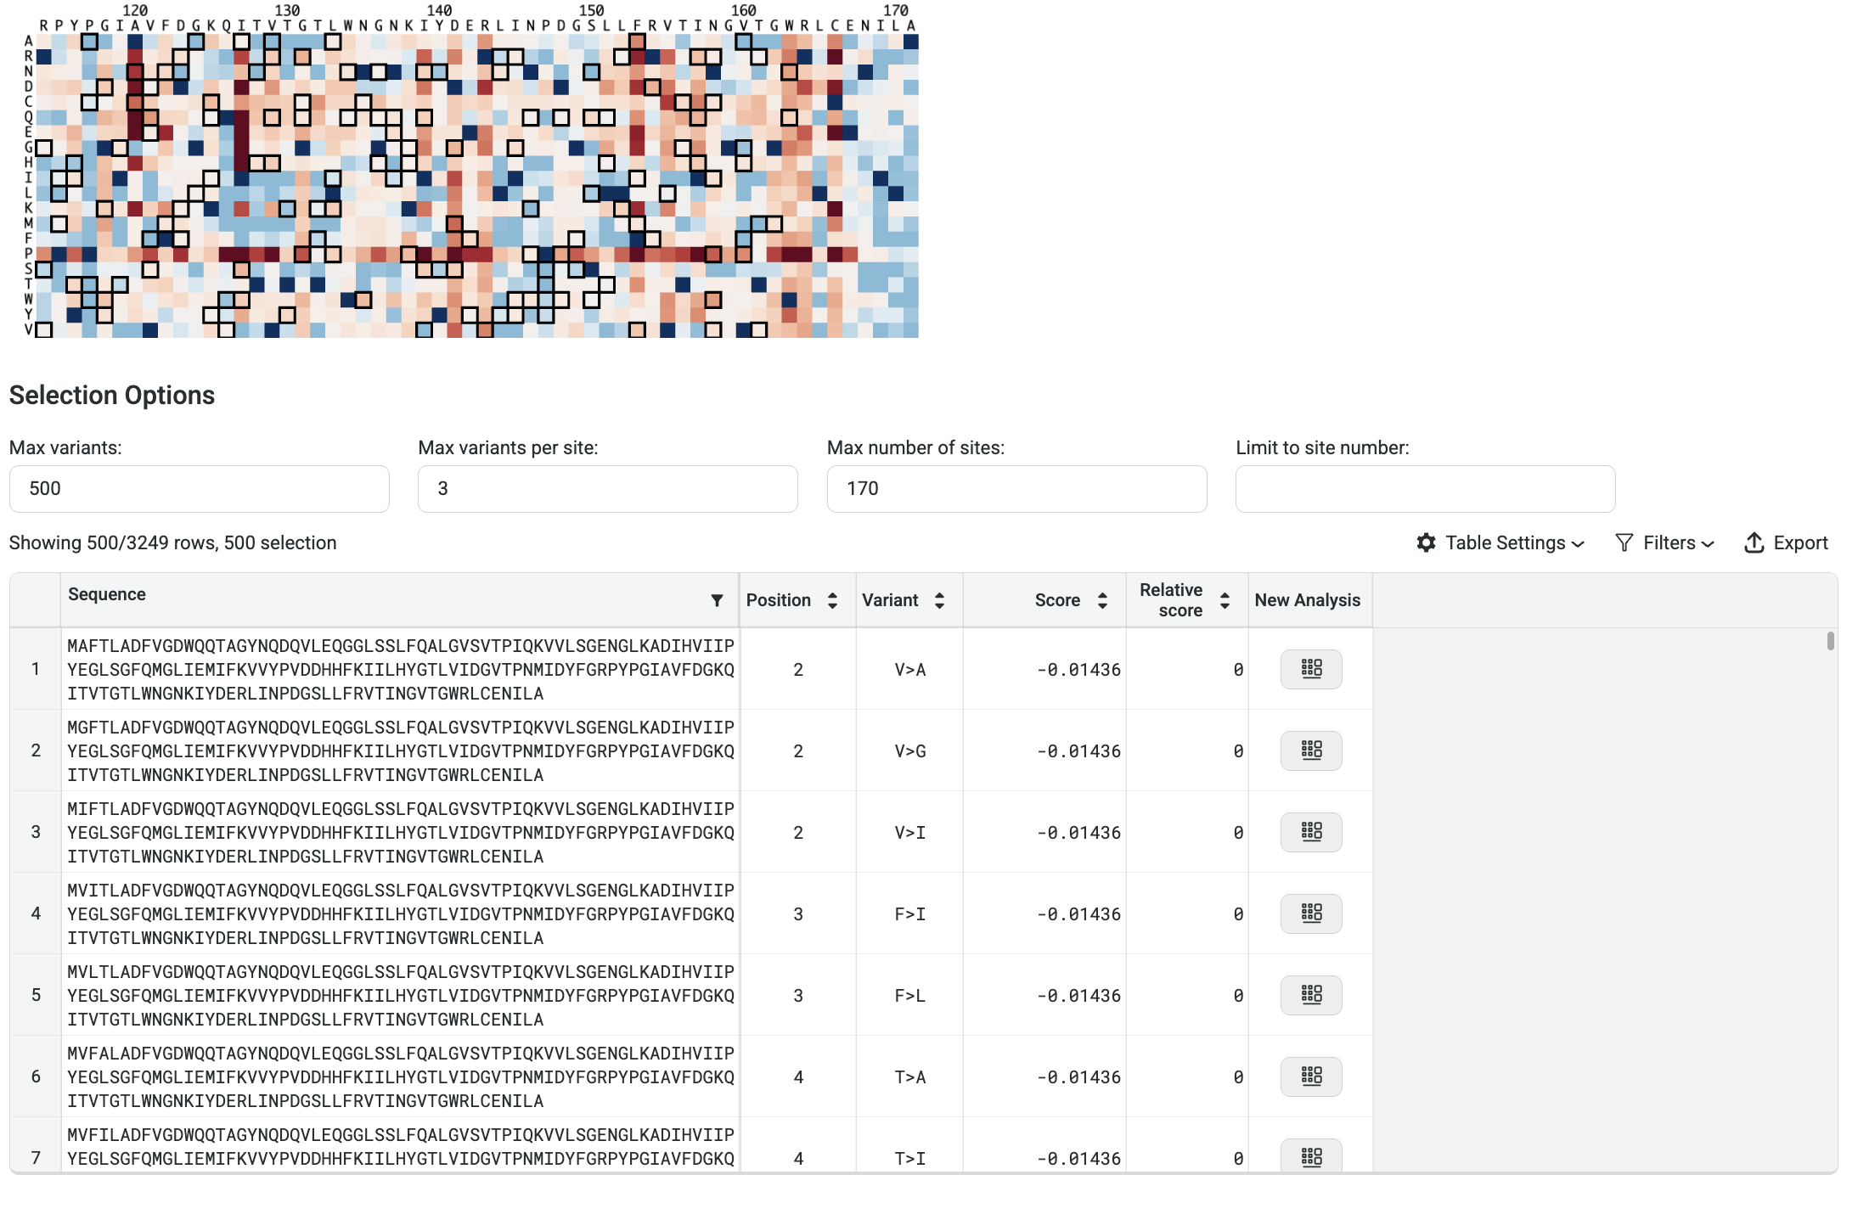This screenshot has width=1858, height=1231.
Task: Sort table by Position column
Action: pyautogui.click(x=832, y=600)
